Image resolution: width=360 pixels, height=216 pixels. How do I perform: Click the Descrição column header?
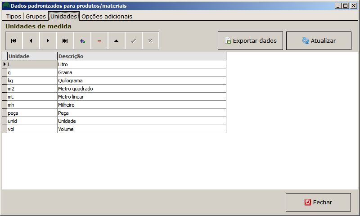coord(142,56)
